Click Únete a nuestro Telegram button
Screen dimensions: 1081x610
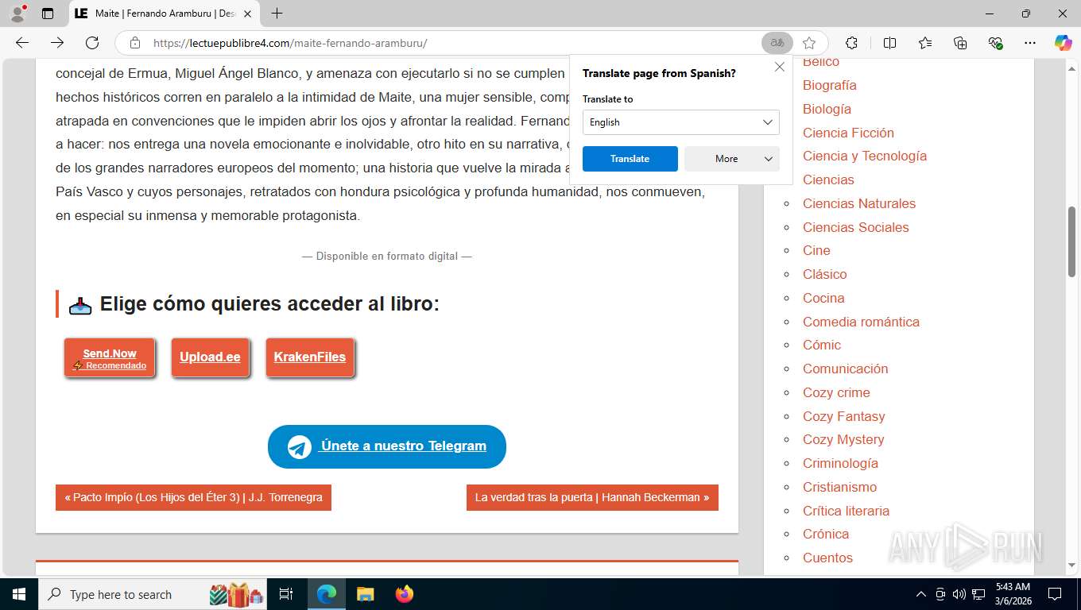click(387, 446)
